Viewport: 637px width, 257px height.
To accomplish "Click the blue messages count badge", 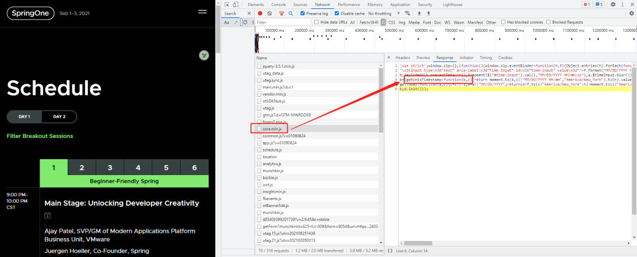I will coord(599,5).
